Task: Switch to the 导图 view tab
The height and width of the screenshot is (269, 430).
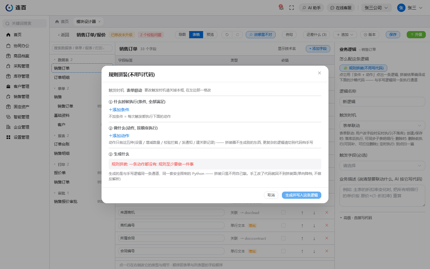Action: [182, 35]
